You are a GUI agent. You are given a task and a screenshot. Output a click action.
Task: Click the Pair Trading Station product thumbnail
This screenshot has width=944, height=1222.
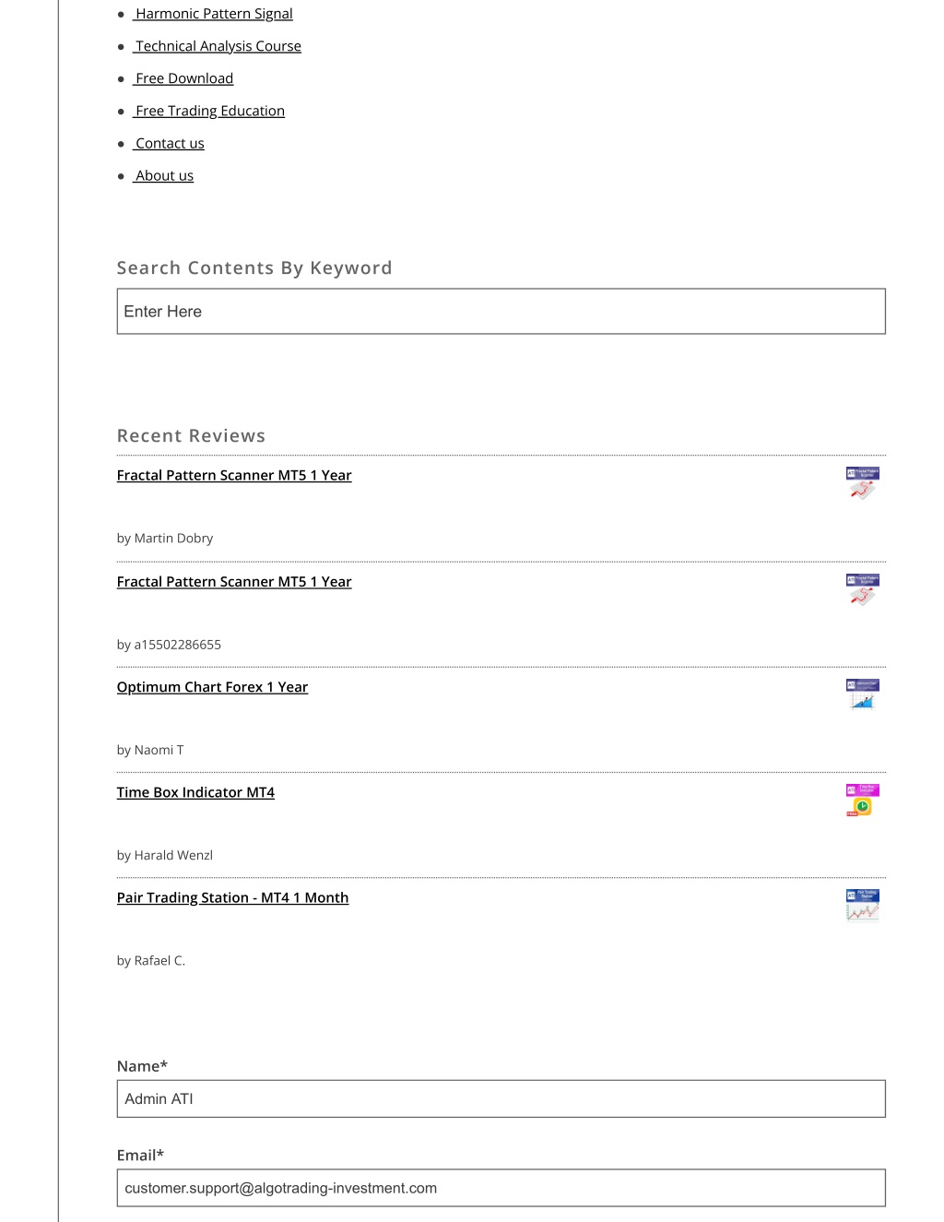[x=863, y=906]
